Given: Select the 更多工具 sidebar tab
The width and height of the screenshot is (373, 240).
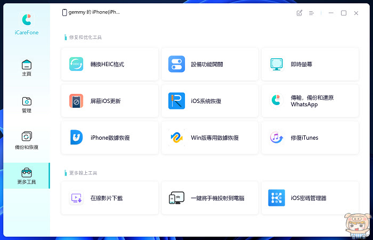Looking at the screenshot, I should tap(27, 175).
